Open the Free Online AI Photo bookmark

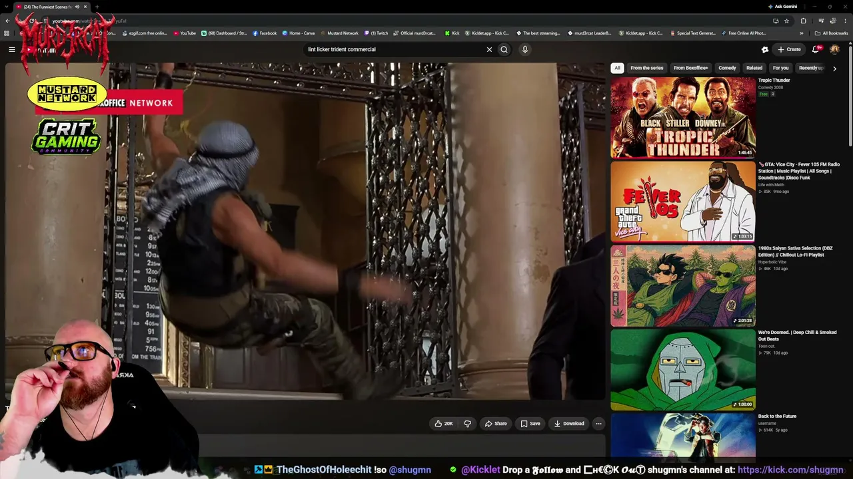coord(744,33)
